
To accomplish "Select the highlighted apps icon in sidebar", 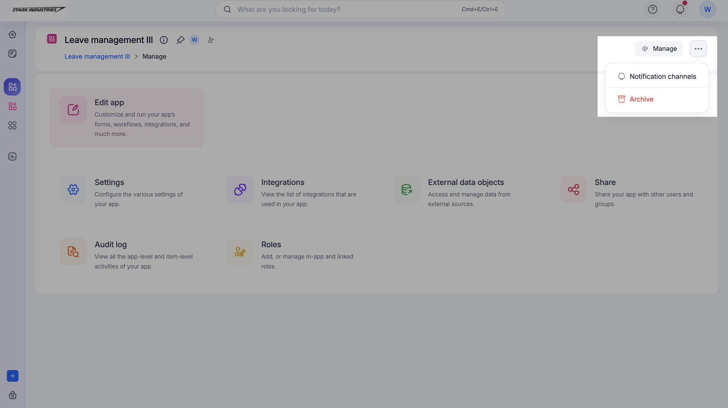I will tap(12, 87).
